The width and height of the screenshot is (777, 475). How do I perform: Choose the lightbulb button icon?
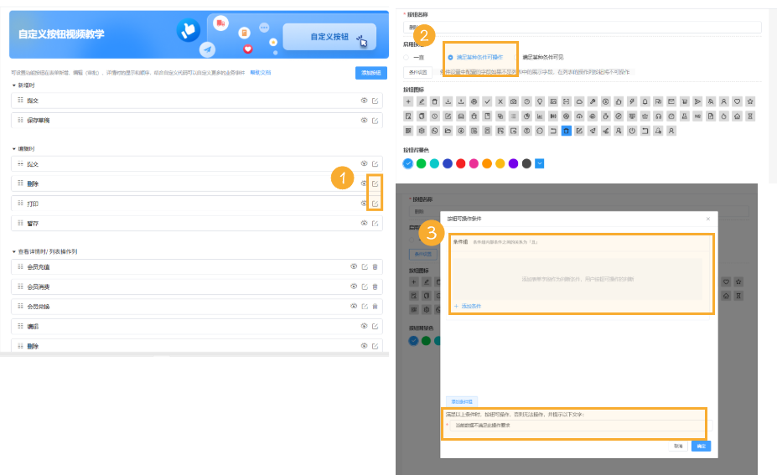coord(540,101)
